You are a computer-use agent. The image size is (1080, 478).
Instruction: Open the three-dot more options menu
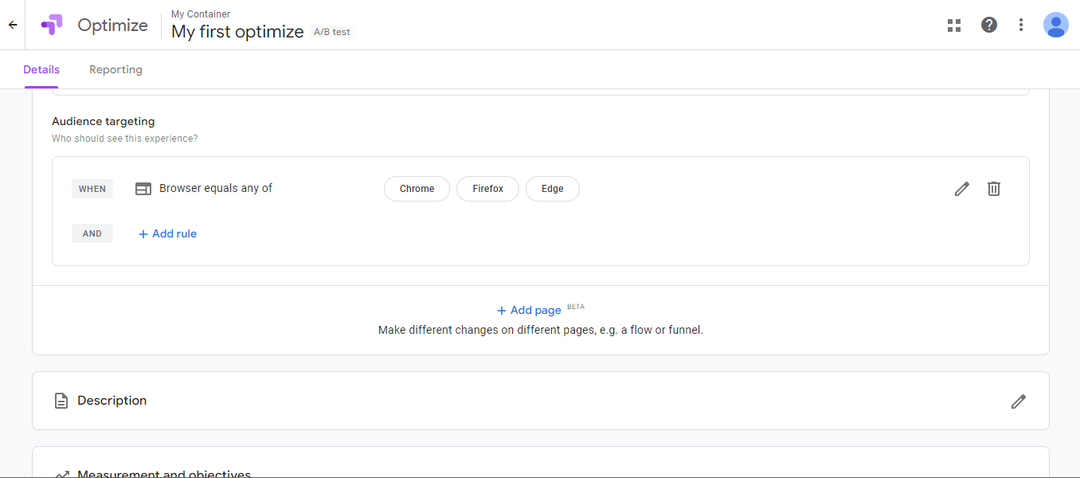click(x=1021, y=25)
